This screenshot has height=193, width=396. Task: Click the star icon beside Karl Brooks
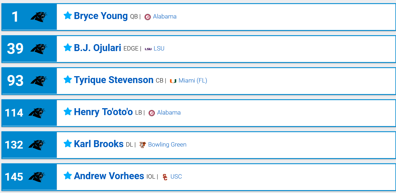click(x=68, y=144)
